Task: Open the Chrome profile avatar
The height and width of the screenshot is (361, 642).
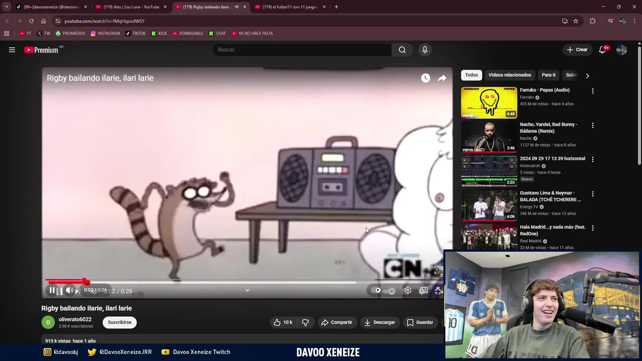Action: tap(622, 21)
